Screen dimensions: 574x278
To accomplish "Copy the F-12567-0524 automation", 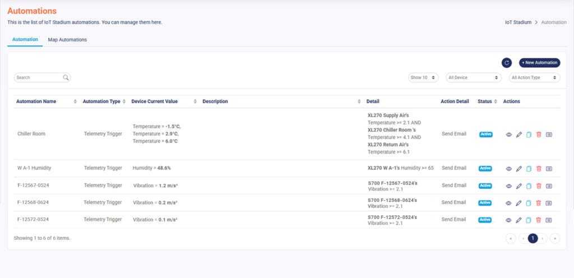I will click(529, 186).
